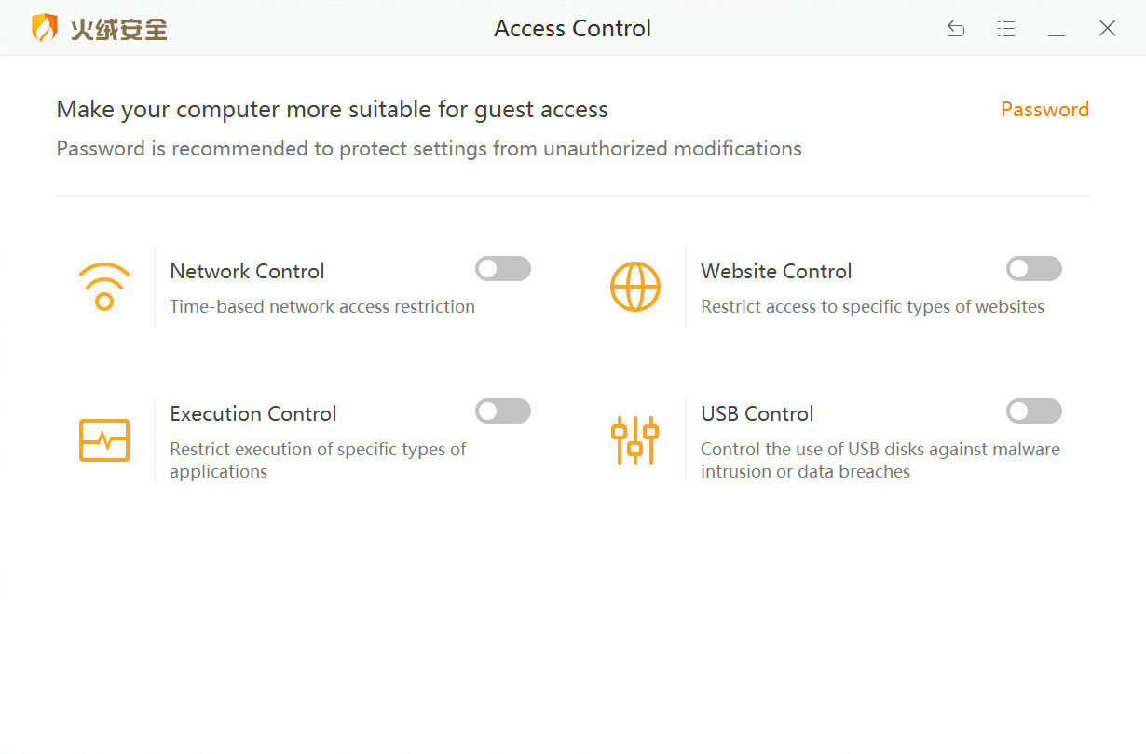
Task: Click the Network Control wifi icon
Action: (x=104, y=287)
